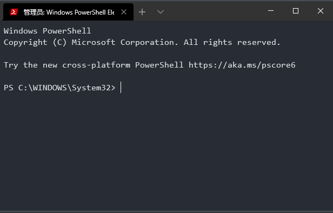Viewport: 333px width, 213px height.
Task: Open a new tab with the plus icon
Action: point(142,12)
